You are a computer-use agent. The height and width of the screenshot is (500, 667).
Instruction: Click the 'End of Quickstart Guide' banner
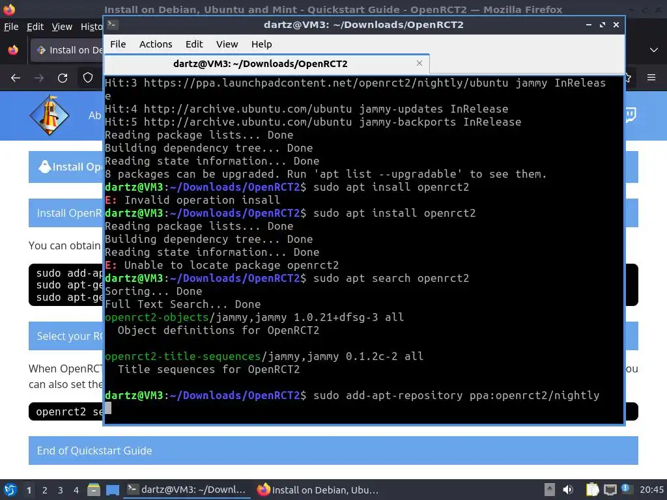[333, 451]
